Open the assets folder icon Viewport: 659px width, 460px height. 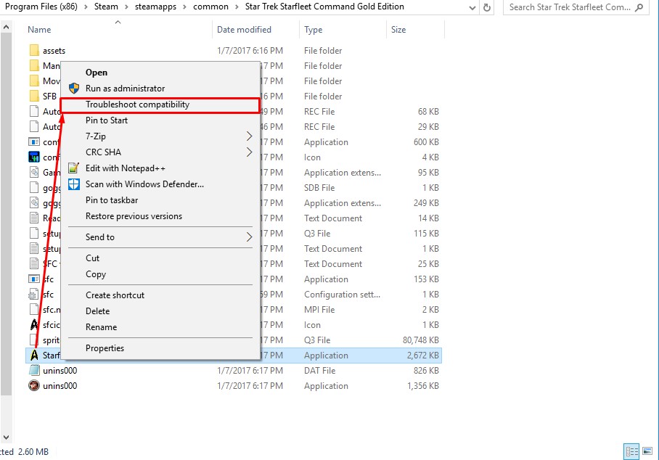pyautogui.click(x=34, y=51)
